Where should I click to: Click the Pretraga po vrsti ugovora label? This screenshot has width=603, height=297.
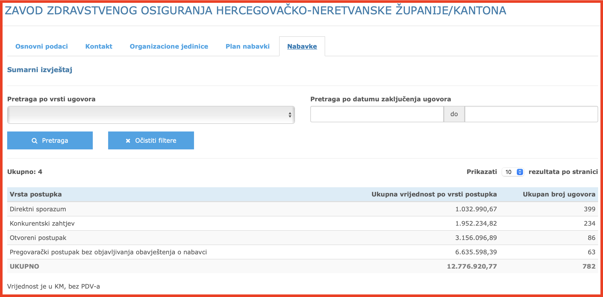coord(51,99)
